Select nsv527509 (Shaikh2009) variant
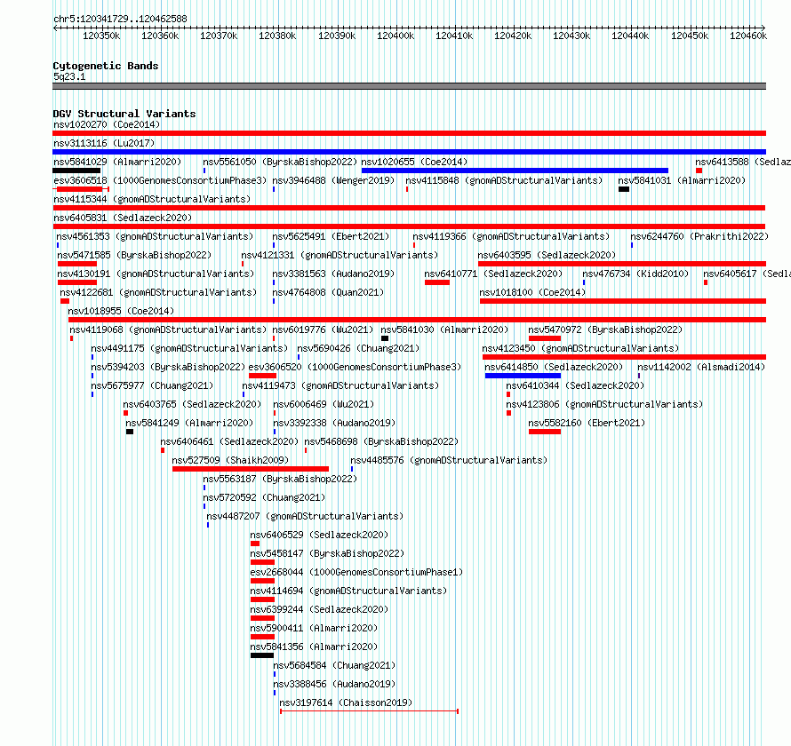The image size is (791, 746). pyautogui.click(x=230, y=460)
